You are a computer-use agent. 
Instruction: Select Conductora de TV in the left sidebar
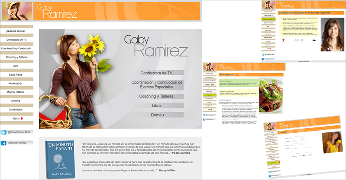coord(16,40)
